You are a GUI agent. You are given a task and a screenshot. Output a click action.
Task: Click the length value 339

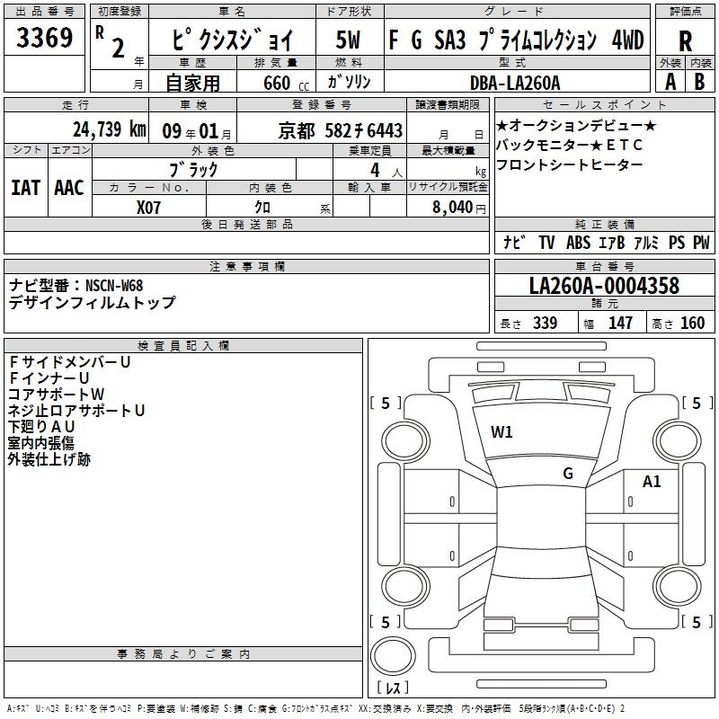545,324
